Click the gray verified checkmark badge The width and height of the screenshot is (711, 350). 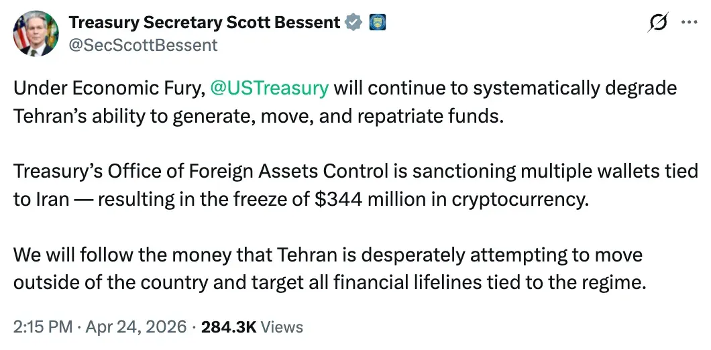[x=353, y=23]
